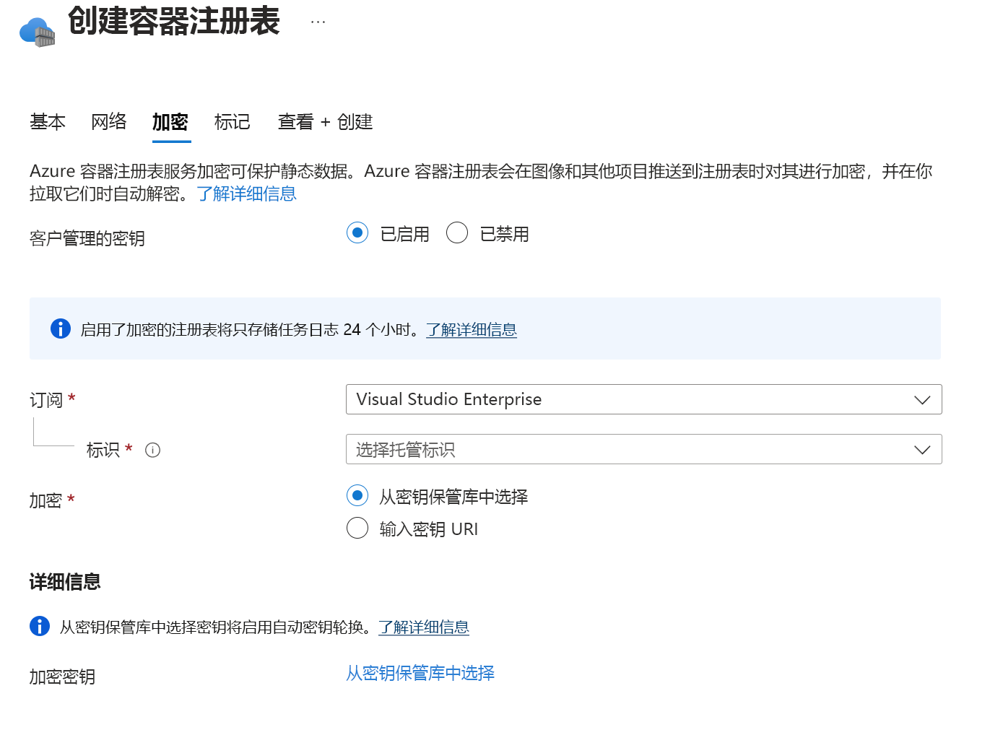Click the chevron on the 选择托管标识 dropdown
The width and height of the screenshot is (1003, 735).
[x=921, y=449]
